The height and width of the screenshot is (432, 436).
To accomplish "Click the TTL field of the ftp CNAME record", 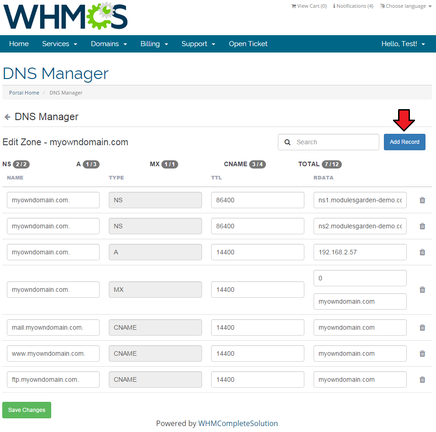I will click(257, 379).
